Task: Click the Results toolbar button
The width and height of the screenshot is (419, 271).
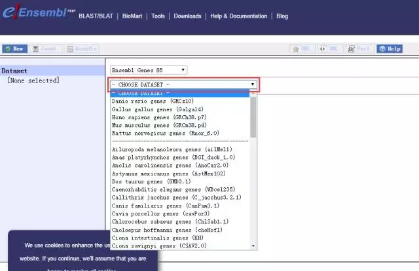Action: click(82, 48)
